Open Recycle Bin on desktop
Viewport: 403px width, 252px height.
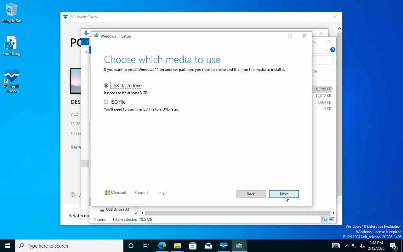(x=12, y=13)
